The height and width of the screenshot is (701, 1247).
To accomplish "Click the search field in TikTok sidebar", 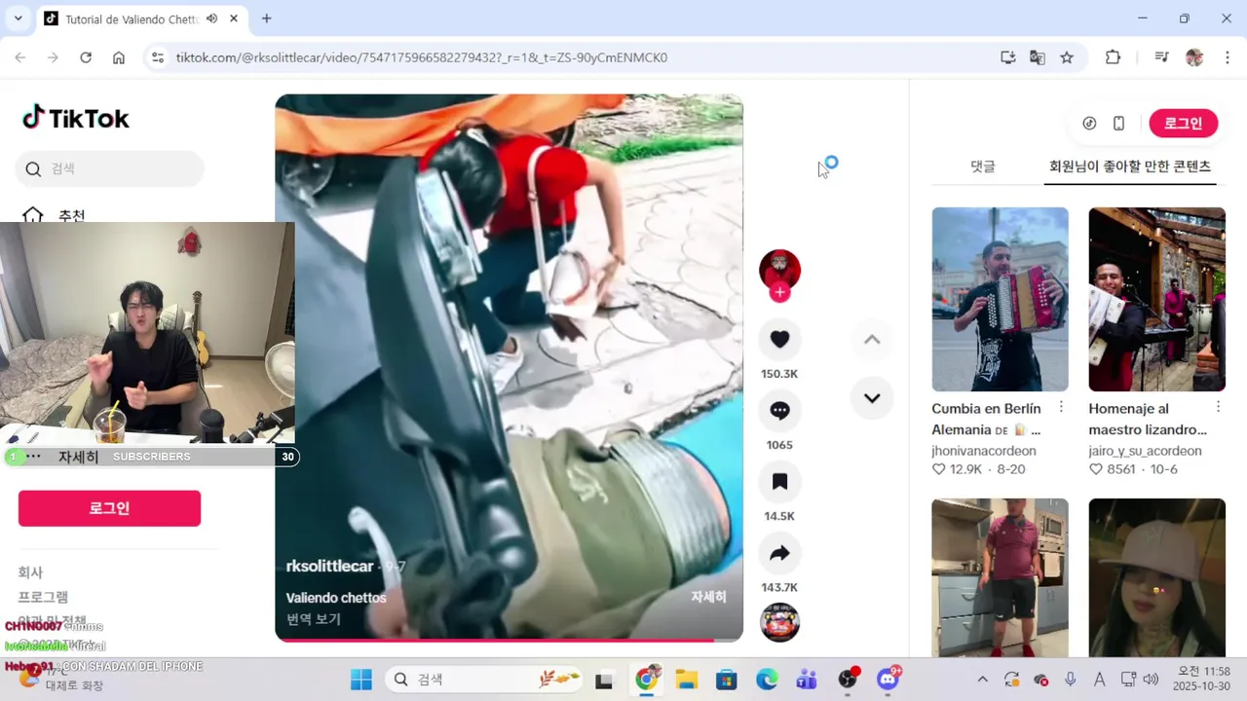I will pyautogui.click(x=109, y=168).
